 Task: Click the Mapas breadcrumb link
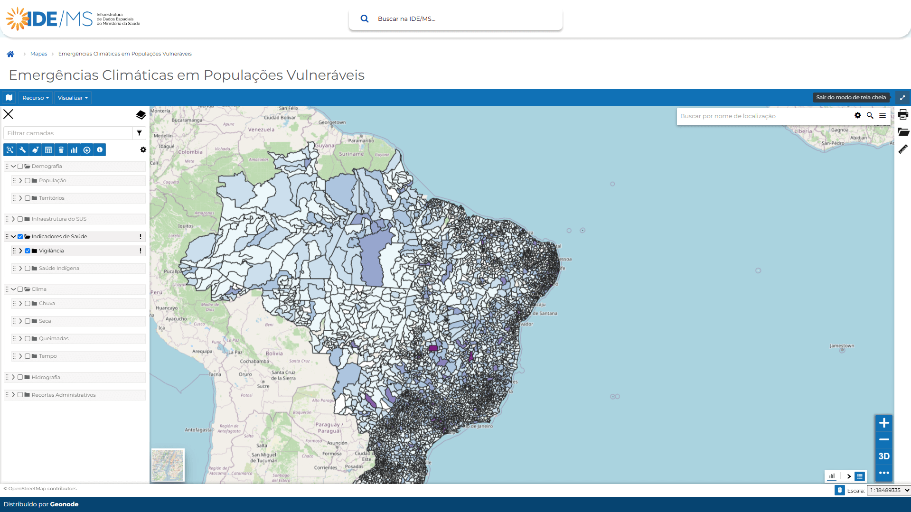pos(38,54)
